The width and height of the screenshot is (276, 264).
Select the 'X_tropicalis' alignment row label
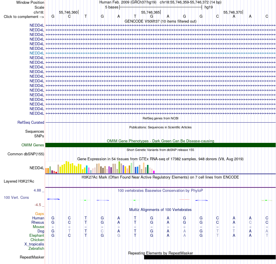coord(34,244)
